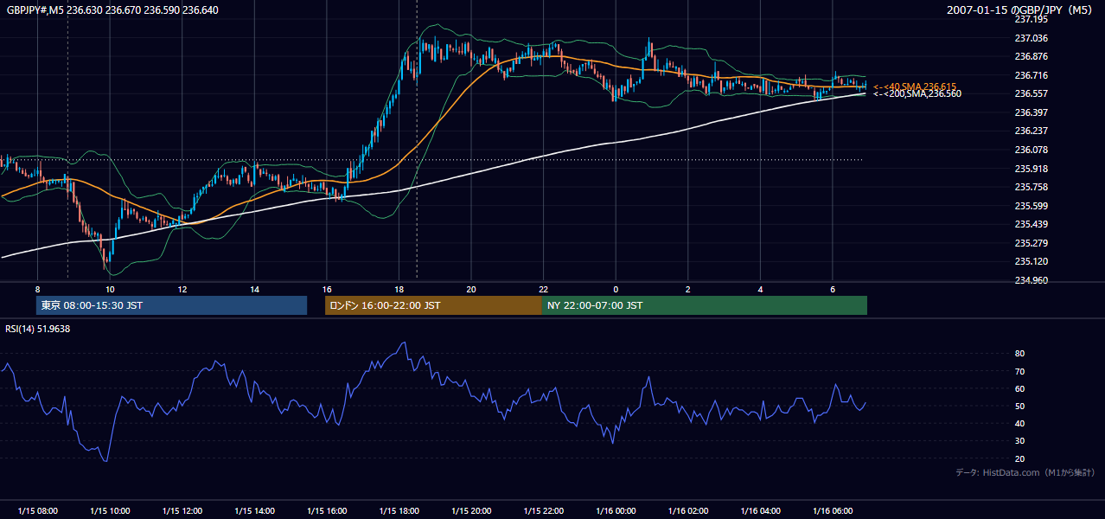This screenshot has width=1105, height=519.
Task: Click RSI scale value 60
Action: point(1019,388)
